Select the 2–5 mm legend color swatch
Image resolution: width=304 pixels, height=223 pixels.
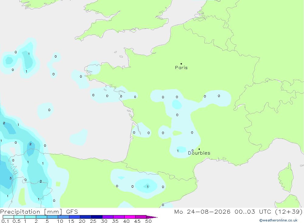click(x=41, y=217)
